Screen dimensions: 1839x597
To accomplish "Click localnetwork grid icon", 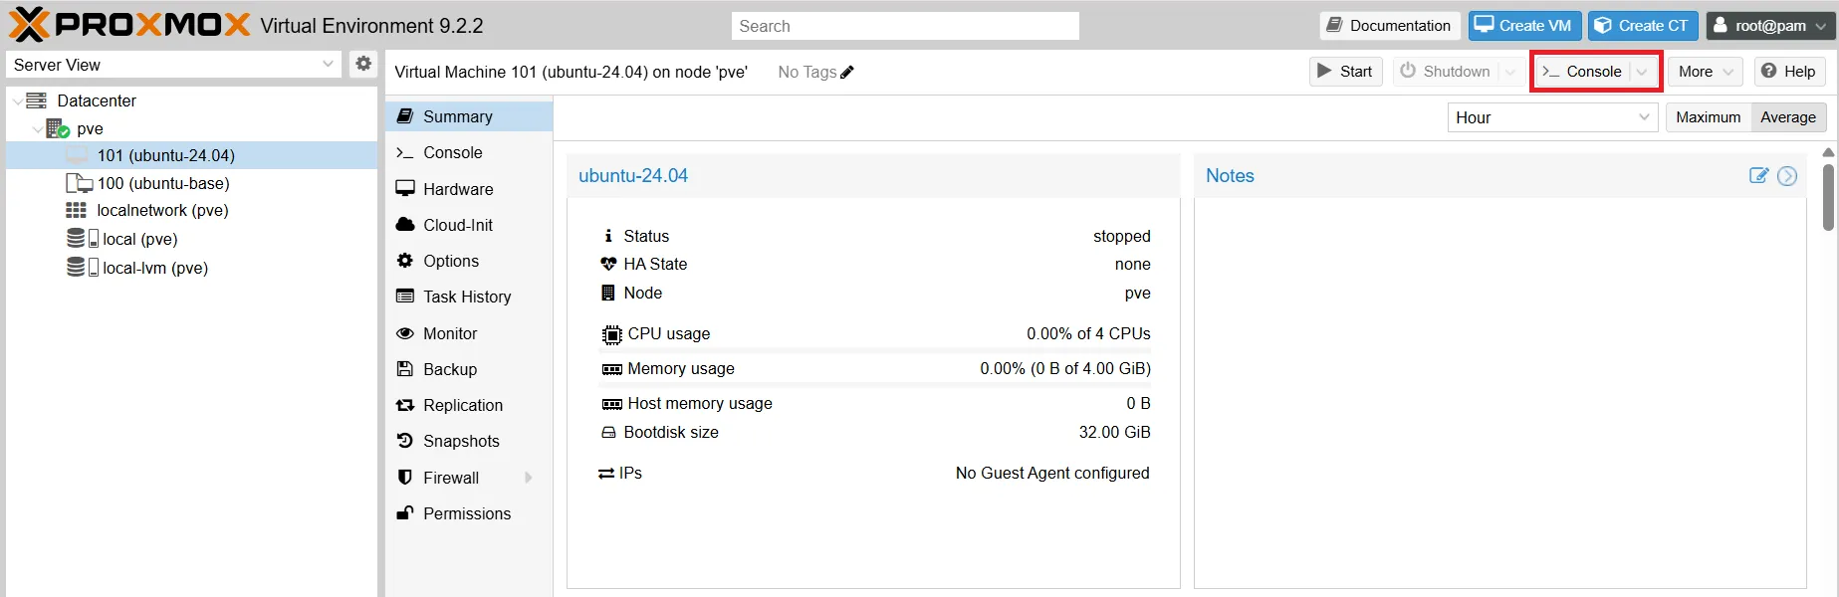I will 77,210.
